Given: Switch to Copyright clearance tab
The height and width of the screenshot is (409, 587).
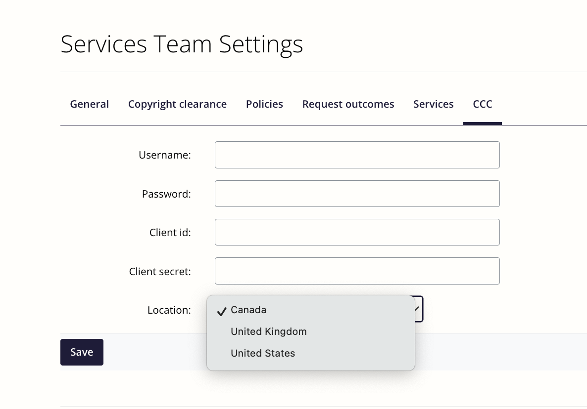Looking at the screenshot, I should (177, 104).
